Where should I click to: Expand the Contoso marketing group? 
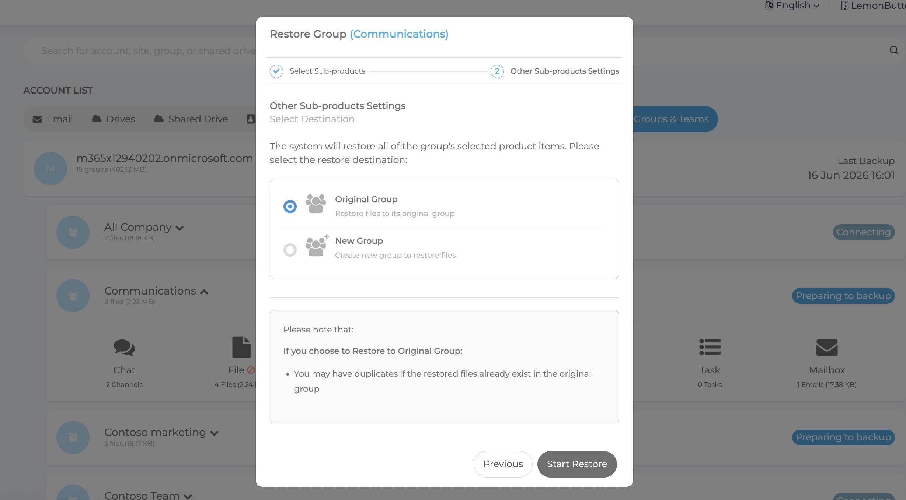click(214, 433)
